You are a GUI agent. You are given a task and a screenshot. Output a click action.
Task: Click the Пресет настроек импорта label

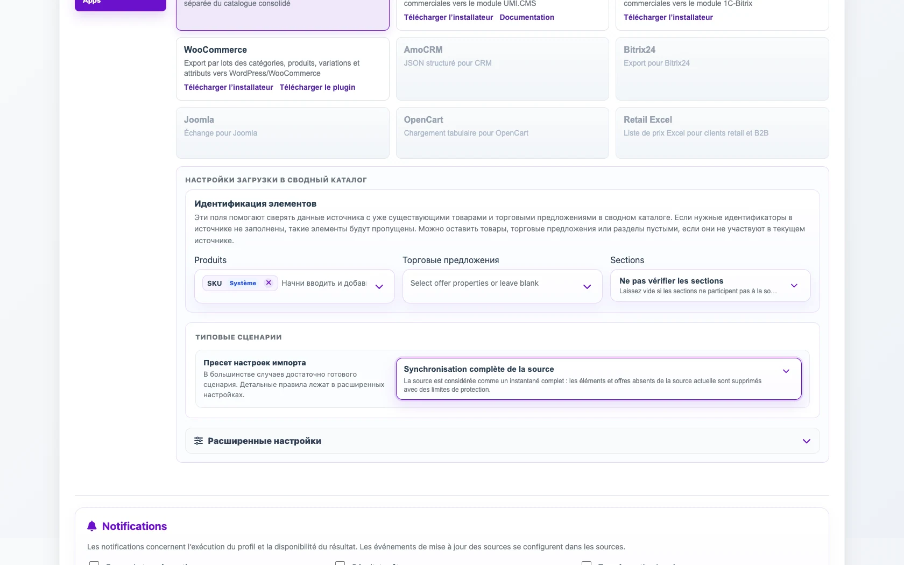point(255,363)
